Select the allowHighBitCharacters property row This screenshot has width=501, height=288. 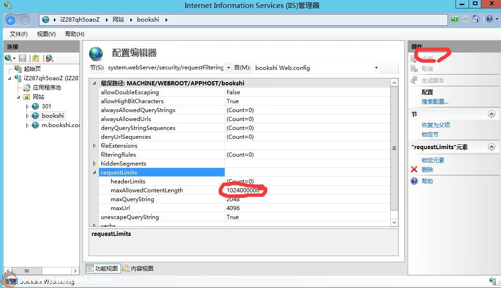244,101
